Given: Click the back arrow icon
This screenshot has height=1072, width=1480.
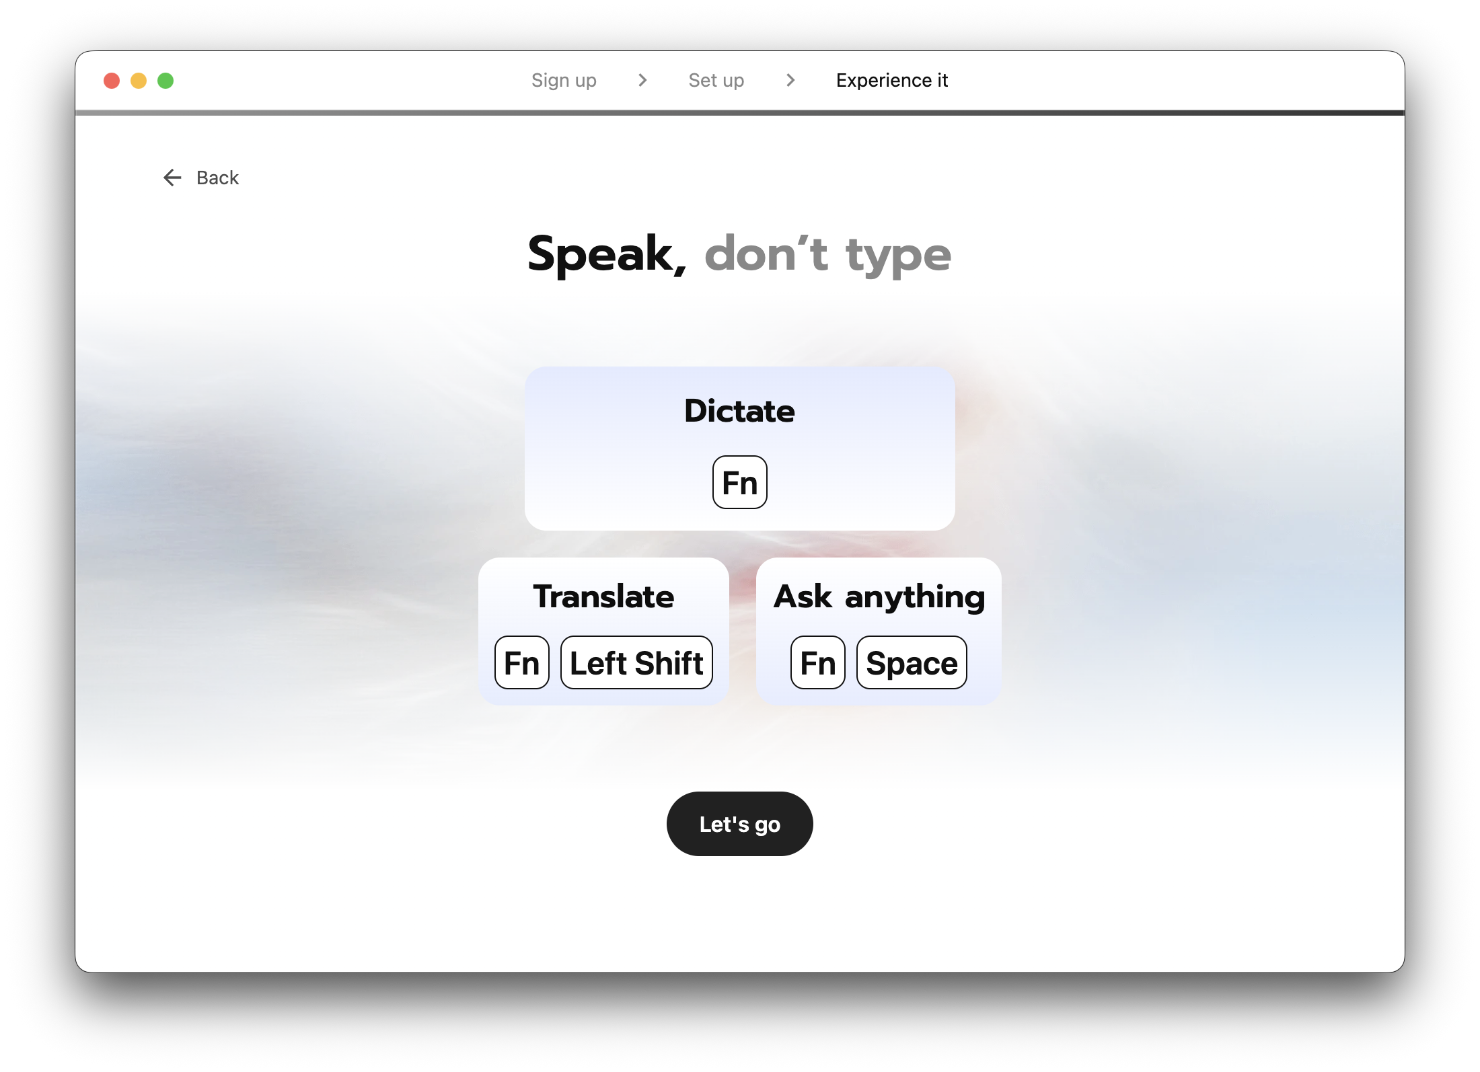Looking at the screenshot, I should [172, 178].
